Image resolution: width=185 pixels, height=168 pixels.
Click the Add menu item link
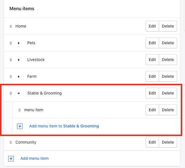click(34, 158)
